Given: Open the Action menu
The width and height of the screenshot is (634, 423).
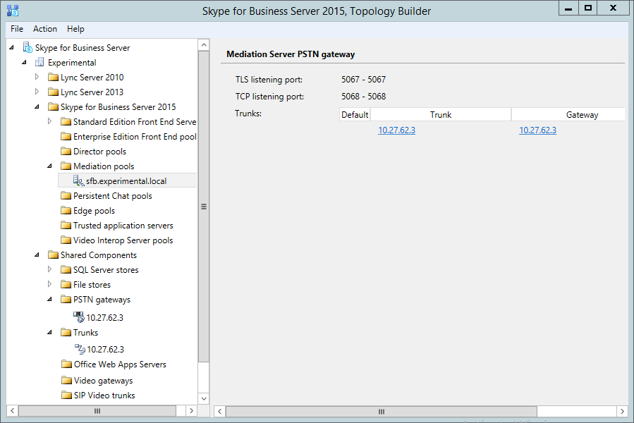Looking at the screenshot, I should pyautogui.click(x=45, y=29).
